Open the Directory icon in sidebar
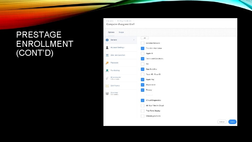 pyautogui.click(x=107, y=93)
